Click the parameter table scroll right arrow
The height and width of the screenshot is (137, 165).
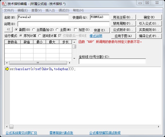click(x=70, y=63)
